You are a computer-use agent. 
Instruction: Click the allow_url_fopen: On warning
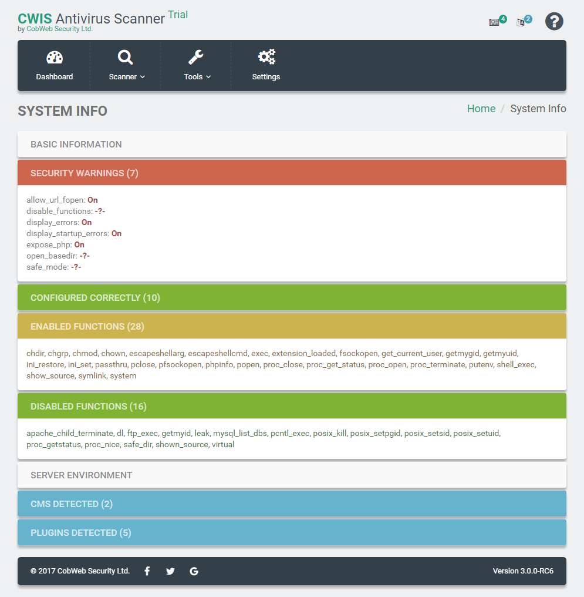62,200
